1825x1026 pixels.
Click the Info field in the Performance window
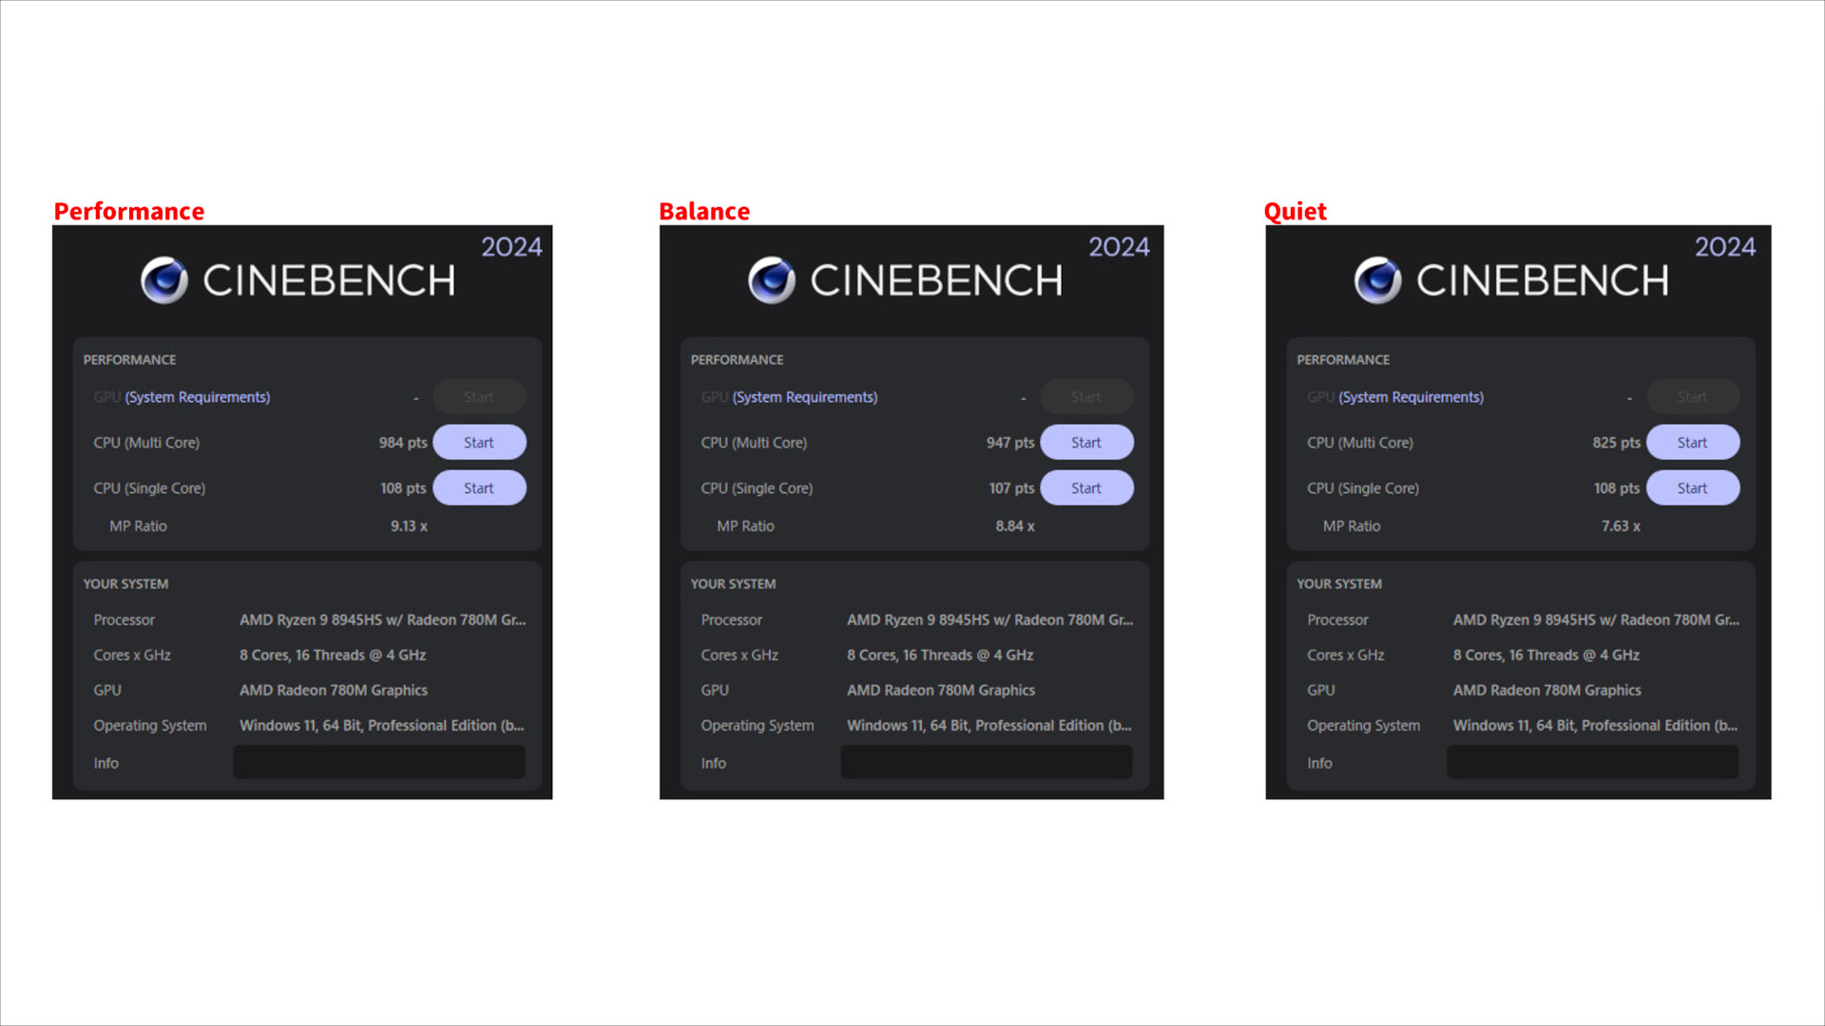pyautogui.click(x=378, y=762)
